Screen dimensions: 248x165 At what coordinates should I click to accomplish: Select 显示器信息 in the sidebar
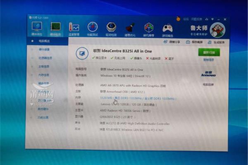pos(45,100)
